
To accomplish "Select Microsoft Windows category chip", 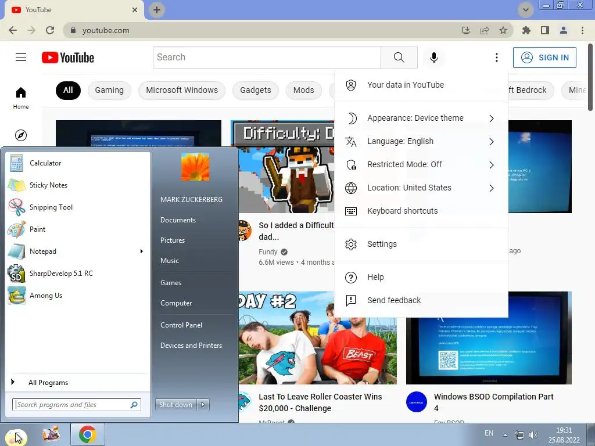I will point(182,90).
